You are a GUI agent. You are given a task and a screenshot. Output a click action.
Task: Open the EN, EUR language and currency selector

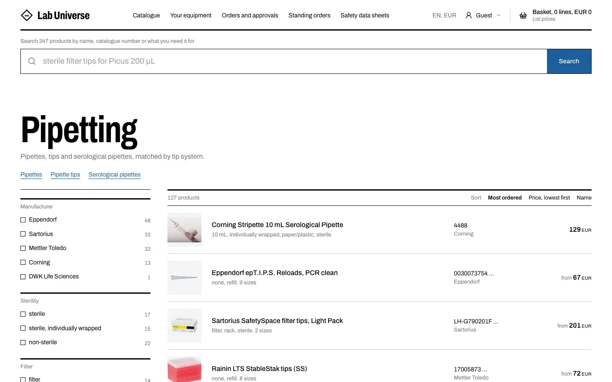[x=444, y=15]
